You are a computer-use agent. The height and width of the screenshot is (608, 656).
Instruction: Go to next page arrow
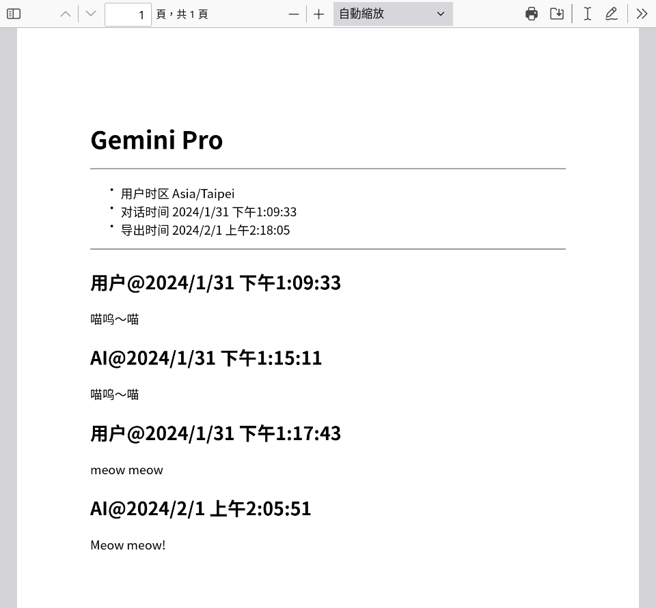(91, 14)
